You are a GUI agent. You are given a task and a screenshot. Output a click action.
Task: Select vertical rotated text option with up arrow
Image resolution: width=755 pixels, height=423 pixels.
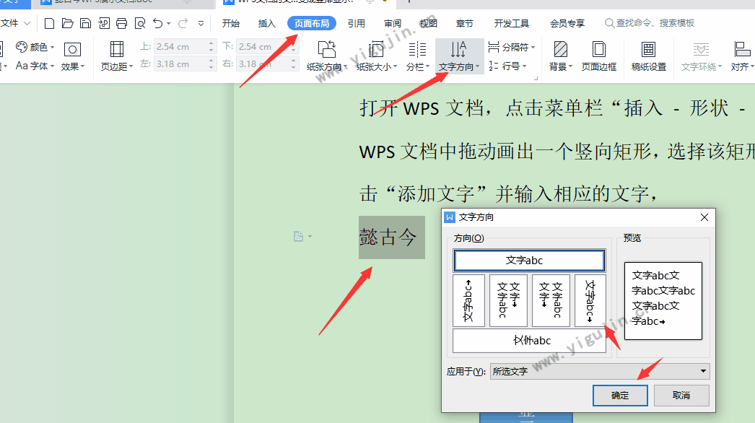pyautogui.click(x=468, y=300)
